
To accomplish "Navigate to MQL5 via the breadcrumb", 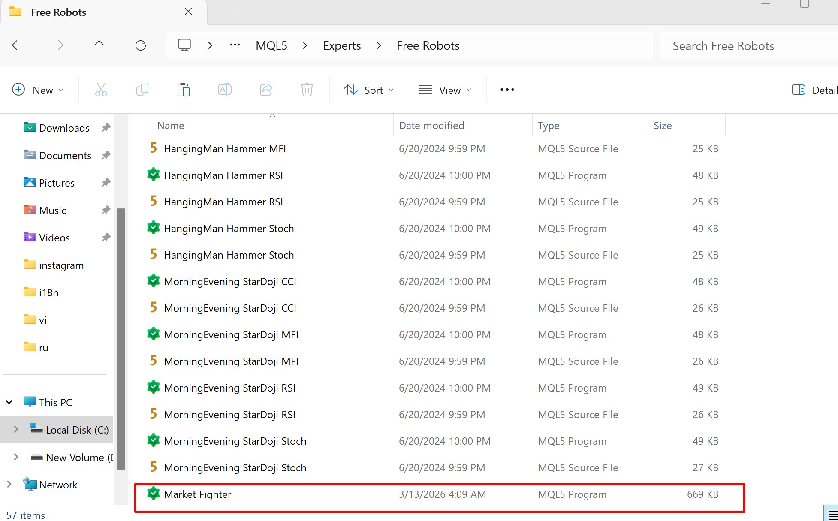I will [x=271, y=45].
